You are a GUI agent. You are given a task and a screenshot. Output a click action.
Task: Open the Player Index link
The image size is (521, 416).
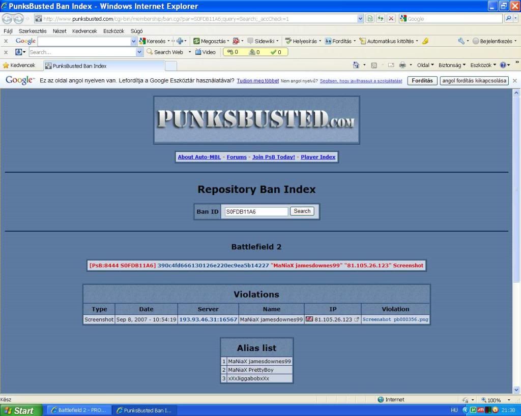(x=318, y=157)
